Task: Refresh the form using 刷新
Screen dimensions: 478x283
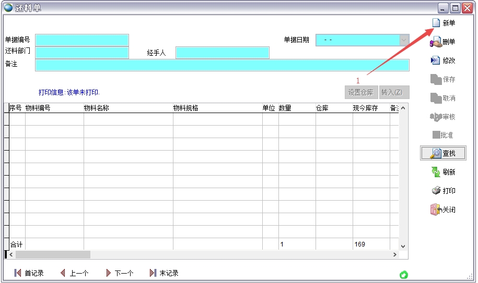Action: point(436,172)
